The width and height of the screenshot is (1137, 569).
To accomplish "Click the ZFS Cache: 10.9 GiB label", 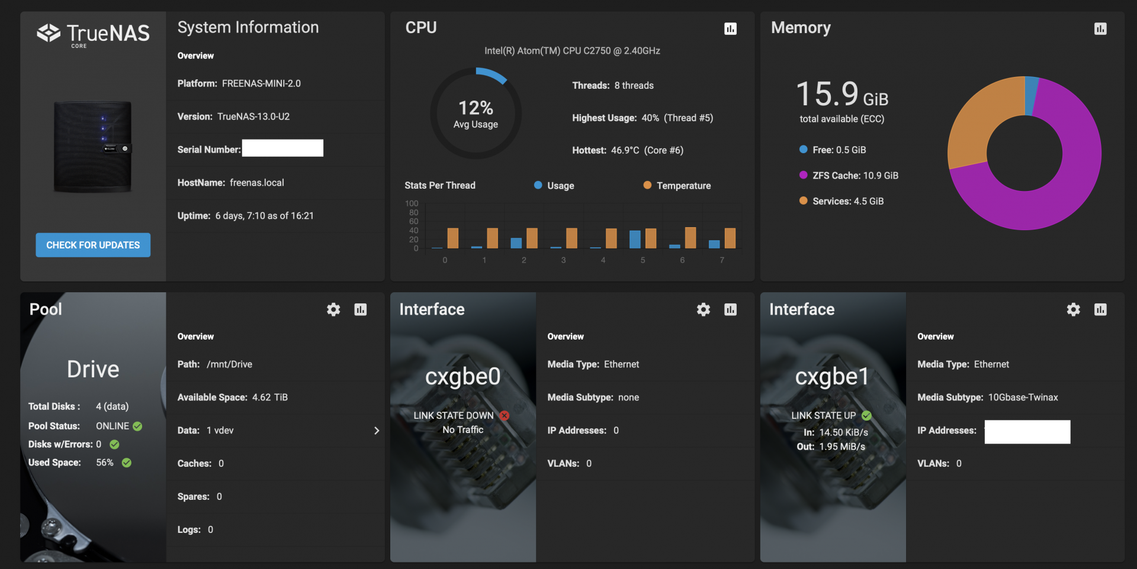I will pyautogui.click(x=855, y=176).
